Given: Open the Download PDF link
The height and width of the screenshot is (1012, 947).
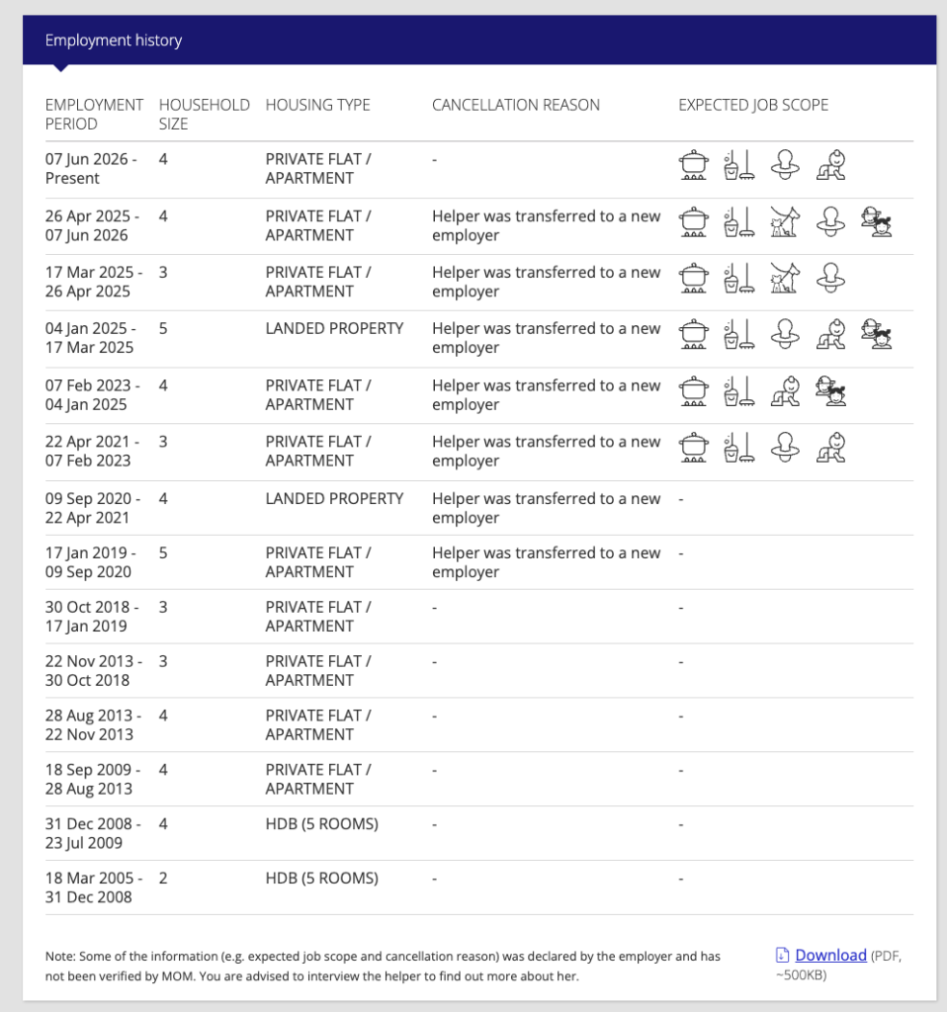Looking at the screenshot, I should 830,956.
